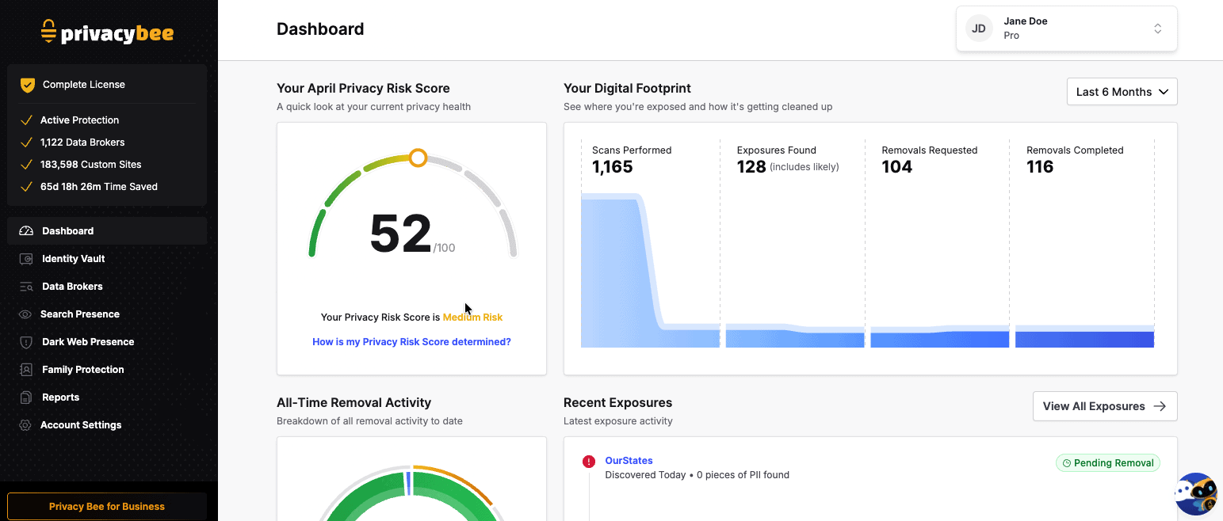Click the Complete License shield icon

pyautogui.click(x=28, y=85)
